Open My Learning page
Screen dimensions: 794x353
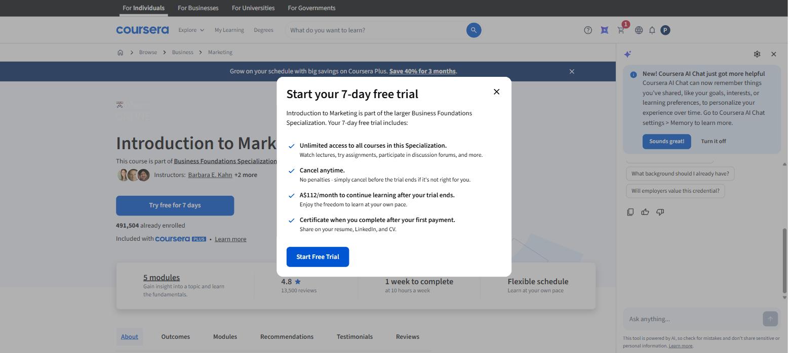(229, 30)
